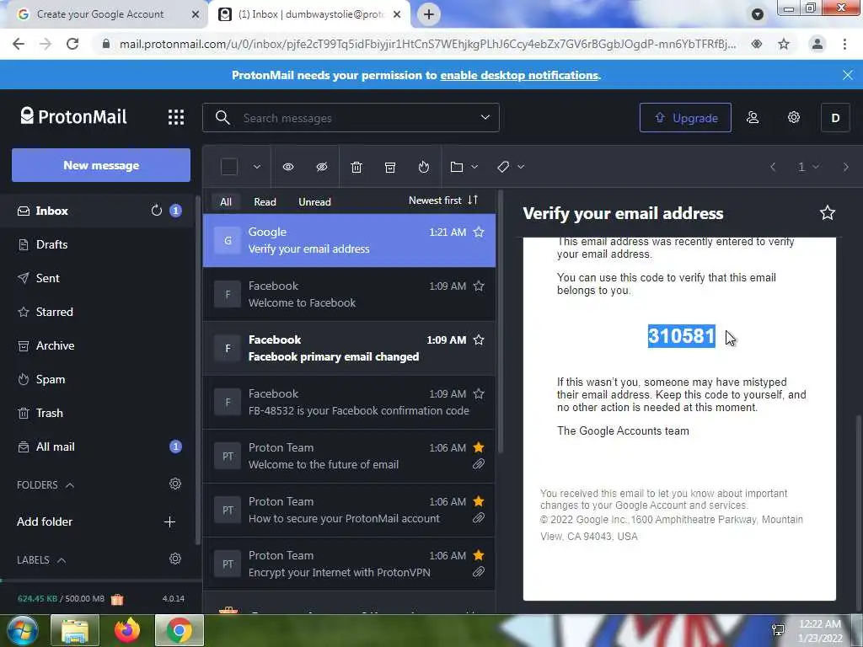Viewport: 863px width, 647px height.
Task: Toggle Newest first sort order
Action: coord(443,201)
